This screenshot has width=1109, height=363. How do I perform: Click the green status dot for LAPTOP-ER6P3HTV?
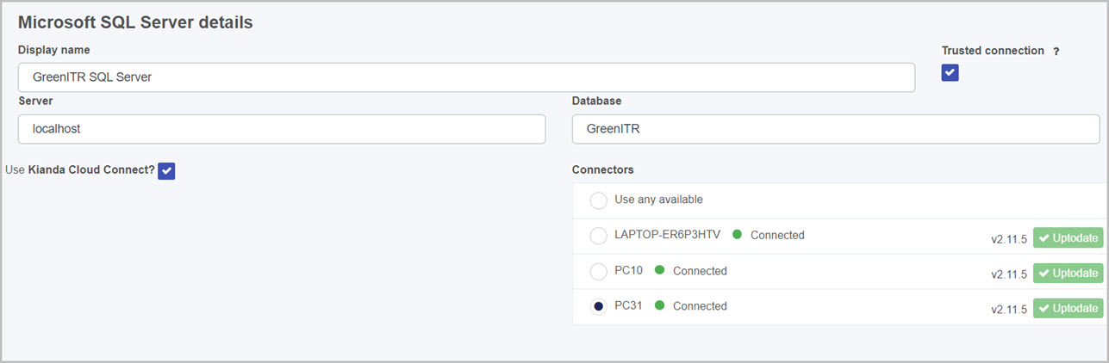click(738, 235)
